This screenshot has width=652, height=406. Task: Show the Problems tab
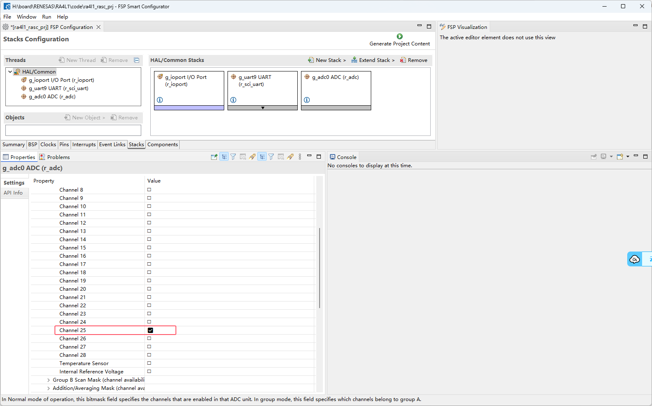[55, 157]
